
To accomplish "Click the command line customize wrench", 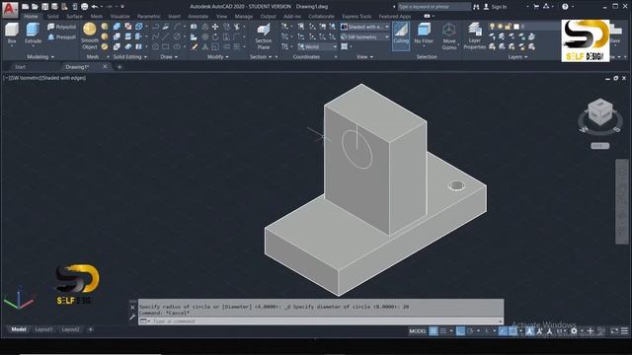I will [132, 318].
